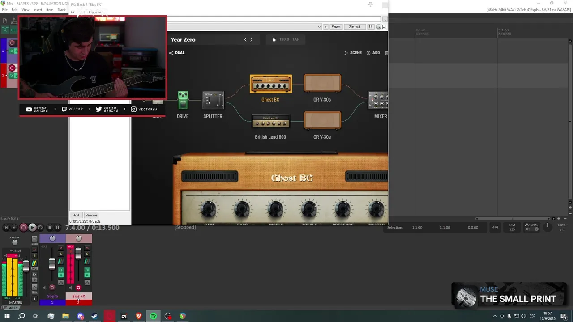573x322 pixels.
Task: Click the TAP tempo button
Action: 296,39
